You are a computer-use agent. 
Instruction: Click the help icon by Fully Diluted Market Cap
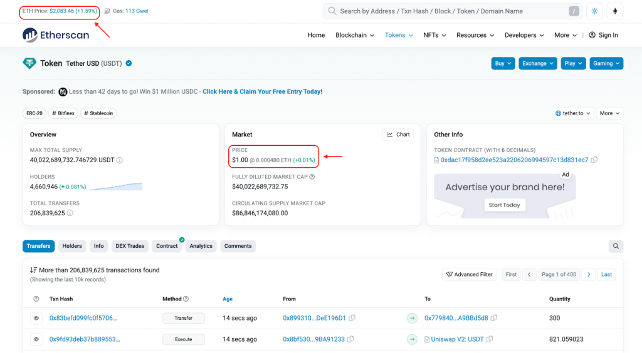tap(312, 177)
